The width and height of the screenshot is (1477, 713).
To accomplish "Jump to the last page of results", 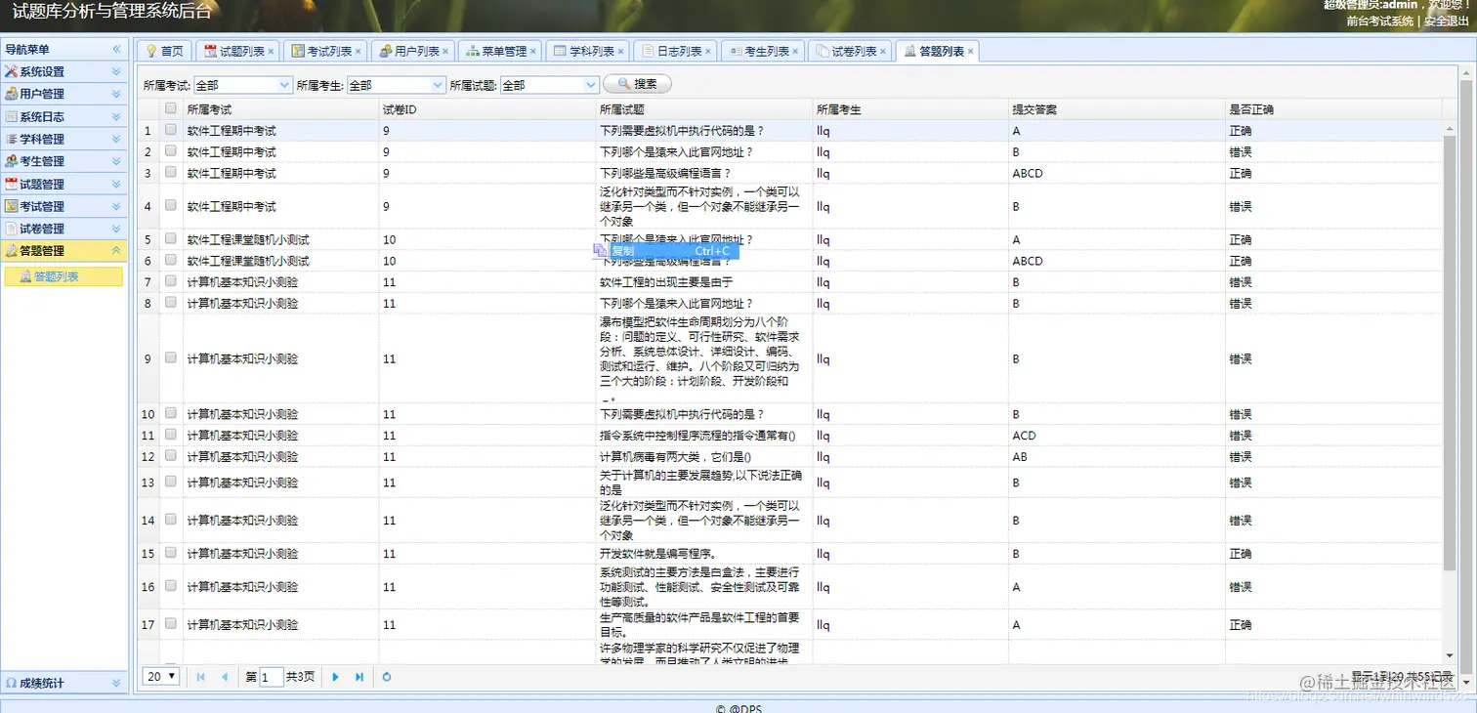I will [x=359, y=677].
